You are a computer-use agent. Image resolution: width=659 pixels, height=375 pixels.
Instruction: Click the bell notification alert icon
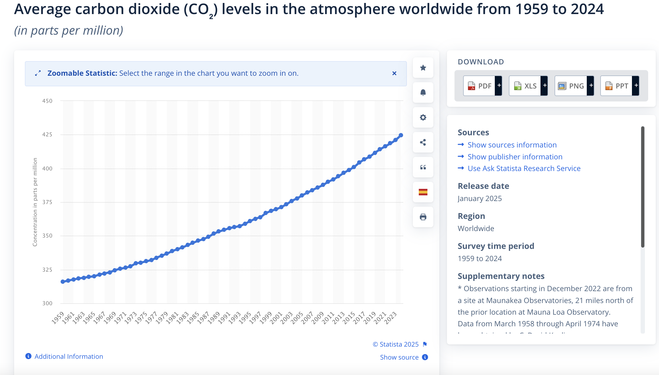coord(423,93)
